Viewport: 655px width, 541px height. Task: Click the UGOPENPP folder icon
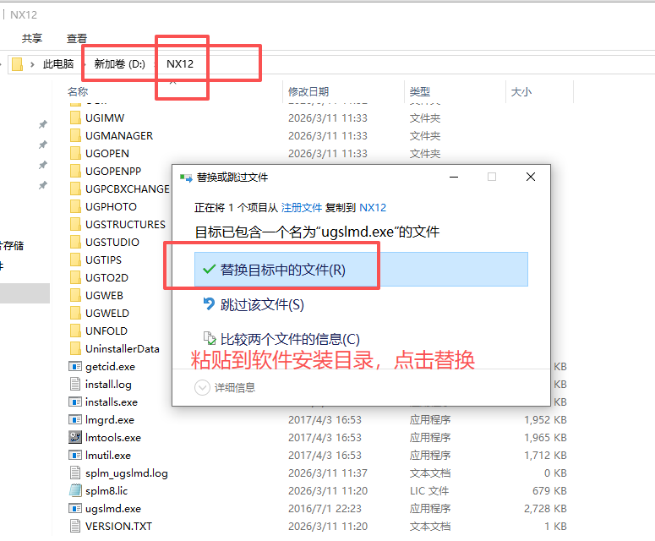[75, 172]
